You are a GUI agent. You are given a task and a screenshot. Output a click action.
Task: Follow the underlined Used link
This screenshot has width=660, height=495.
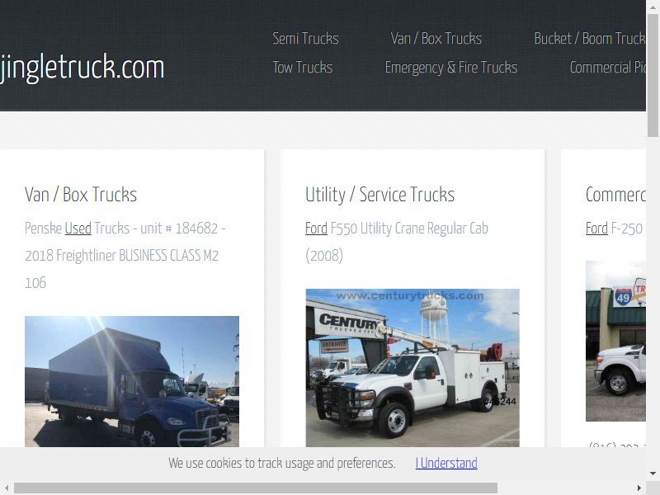78,229
